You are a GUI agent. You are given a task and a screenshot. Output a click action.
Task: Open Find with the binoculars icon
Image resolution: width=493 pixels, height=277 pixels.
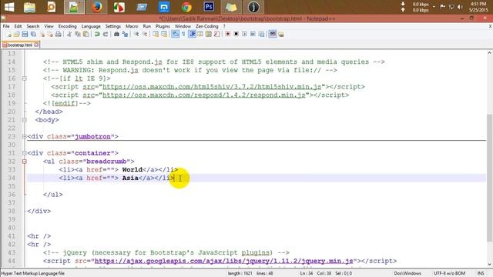coord(116,34)
